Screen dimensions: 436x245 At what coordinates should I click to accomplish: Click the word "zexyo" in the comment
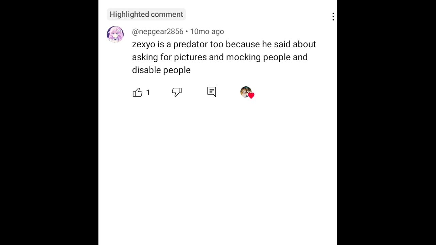point(143,44)
